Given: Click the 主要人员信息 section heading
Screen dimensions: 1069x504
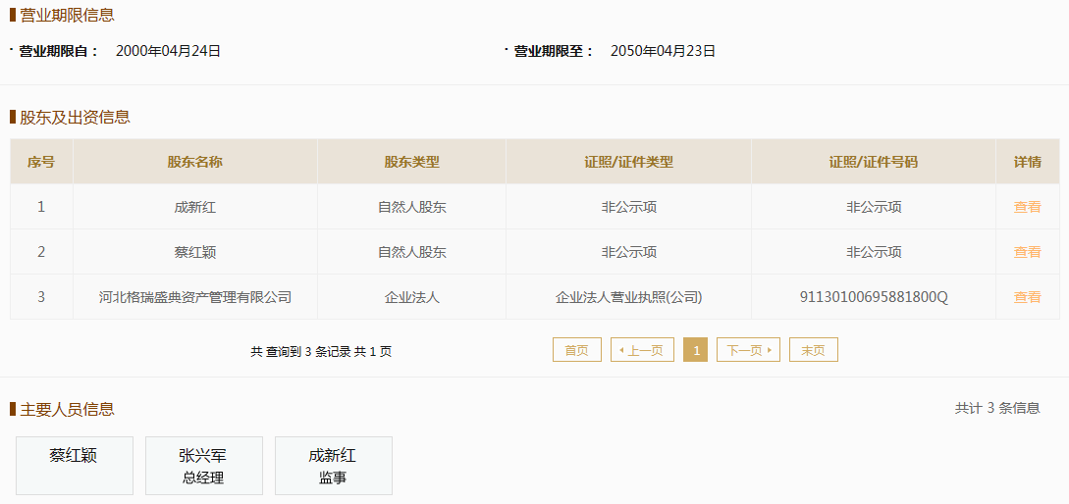Looking at the screenshot, I should pyautogui.click(x=67, y=409).
